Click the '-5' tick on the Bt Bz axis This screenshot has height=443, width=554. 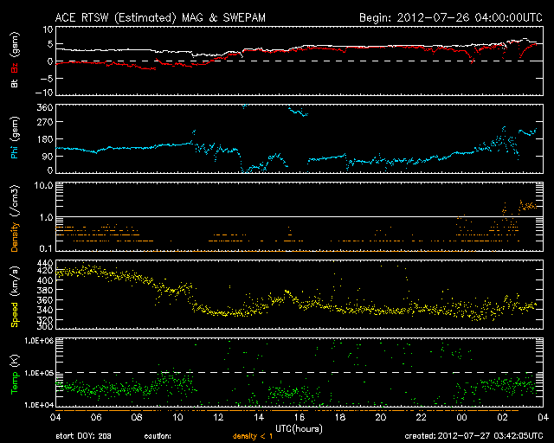[x=47, y=78]
